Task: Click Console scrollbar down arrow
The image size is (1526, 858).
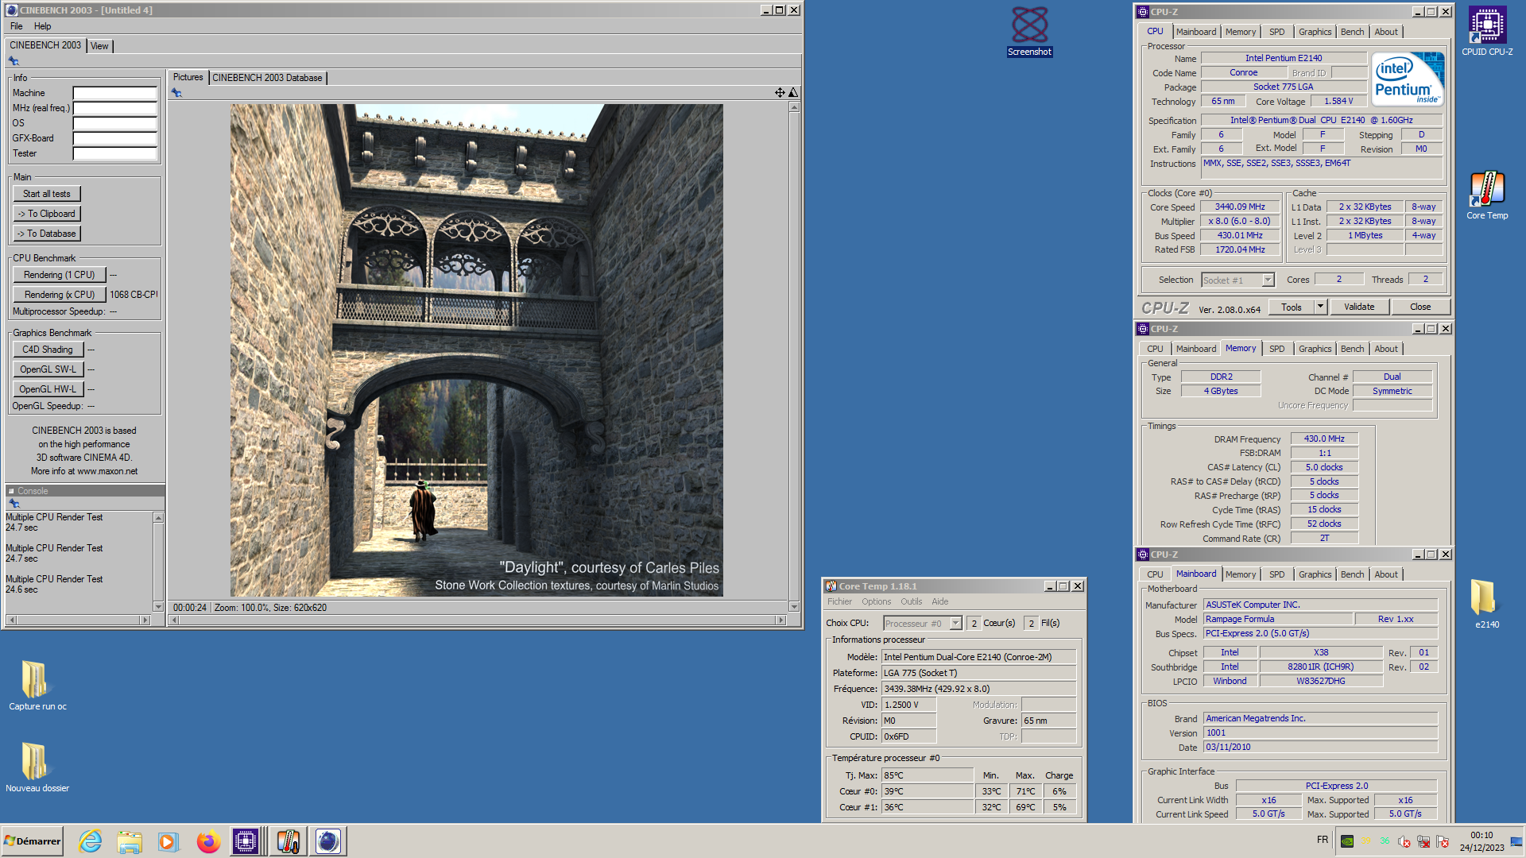Action: click(158, 607)
